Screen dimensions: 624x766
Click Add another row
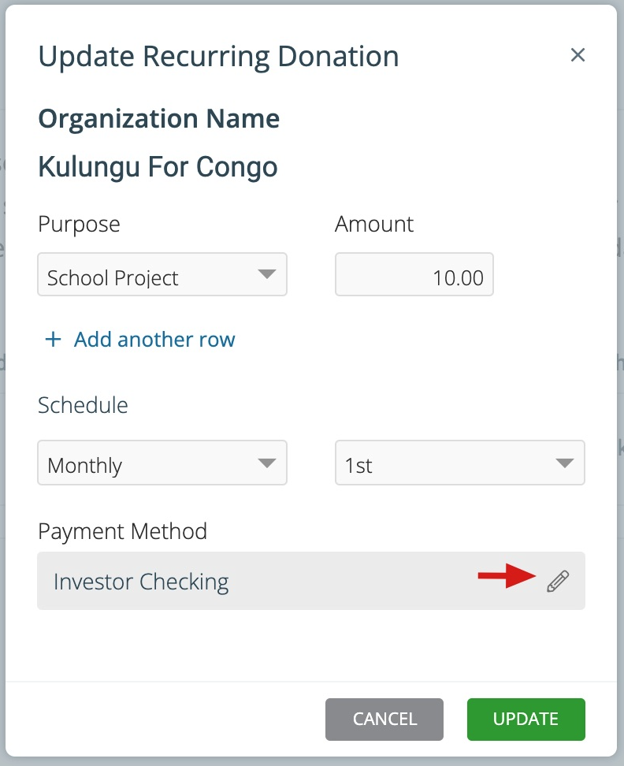154,339
